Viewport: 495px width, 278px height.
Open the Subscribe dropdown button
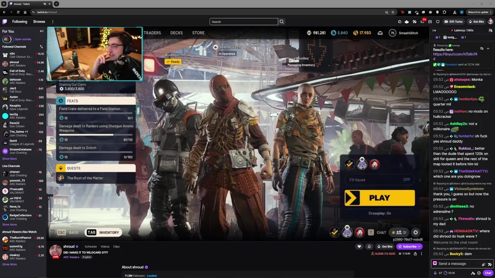[409, 246]
